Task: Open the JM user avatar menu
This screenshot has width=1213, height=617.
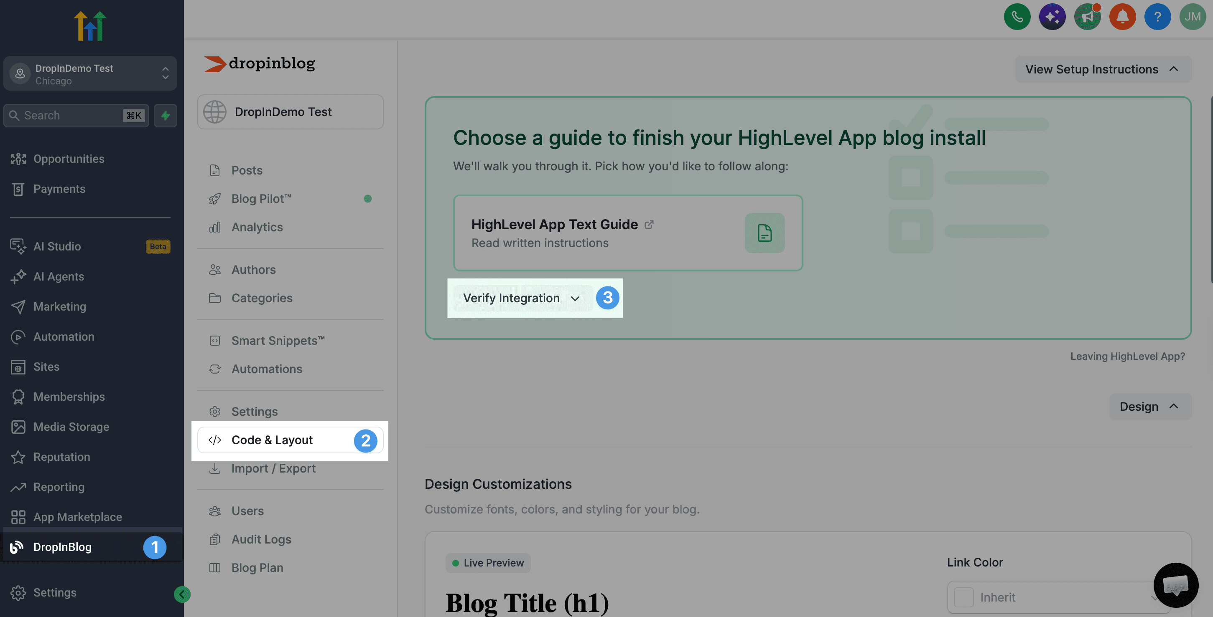Action: pyautogui.click(x=1193, y=17)
